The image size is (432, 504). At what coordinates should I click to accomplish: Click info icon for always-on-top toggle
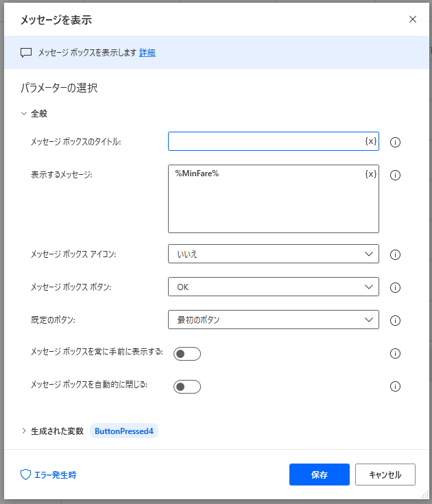[395, 354]
